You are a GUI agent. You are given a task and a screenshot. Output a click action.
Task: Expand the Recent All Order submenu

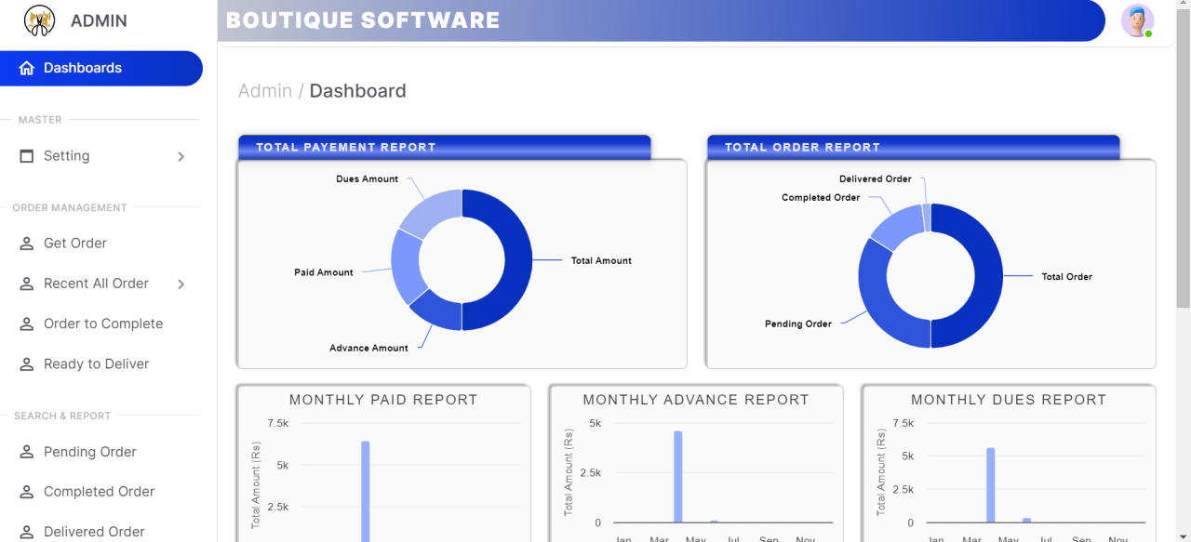pos(181,284)
